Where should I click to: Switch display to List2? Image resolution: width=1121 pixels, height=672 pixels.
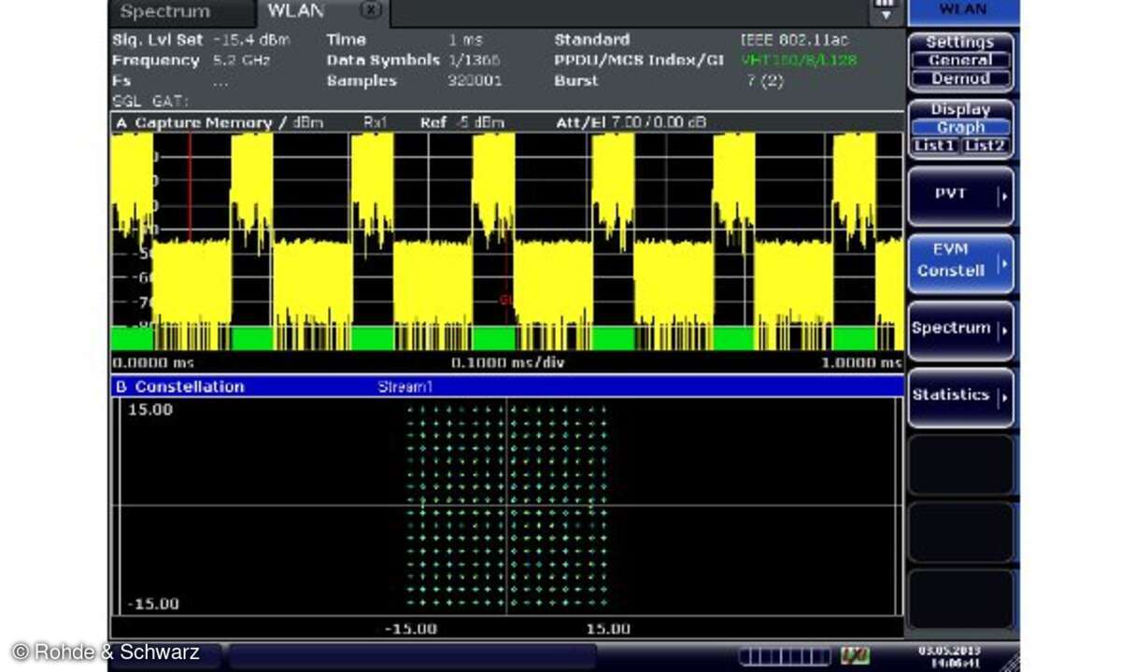[x=985, y=146]
